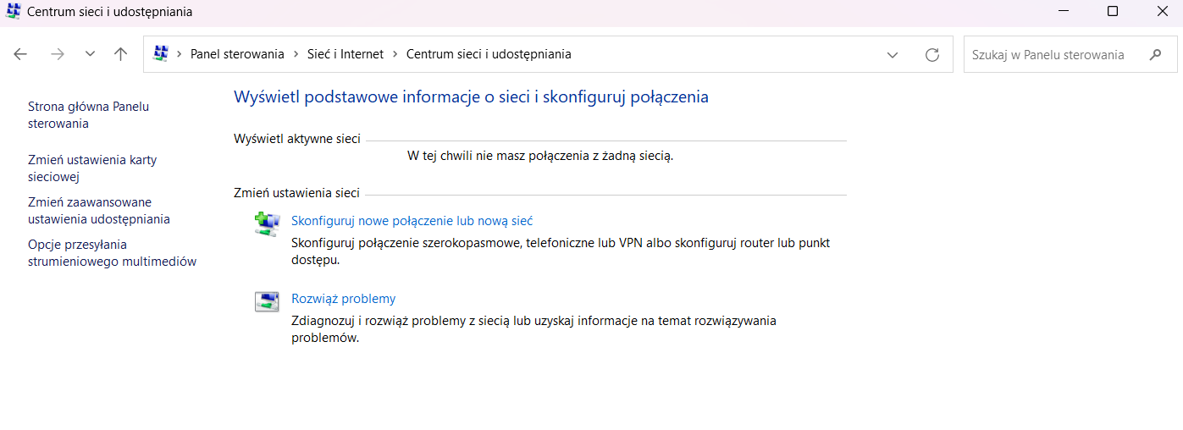Screen dimensions: 1183x430
Task: Go back with the left arrow button
Action: [x=20, y=54]
